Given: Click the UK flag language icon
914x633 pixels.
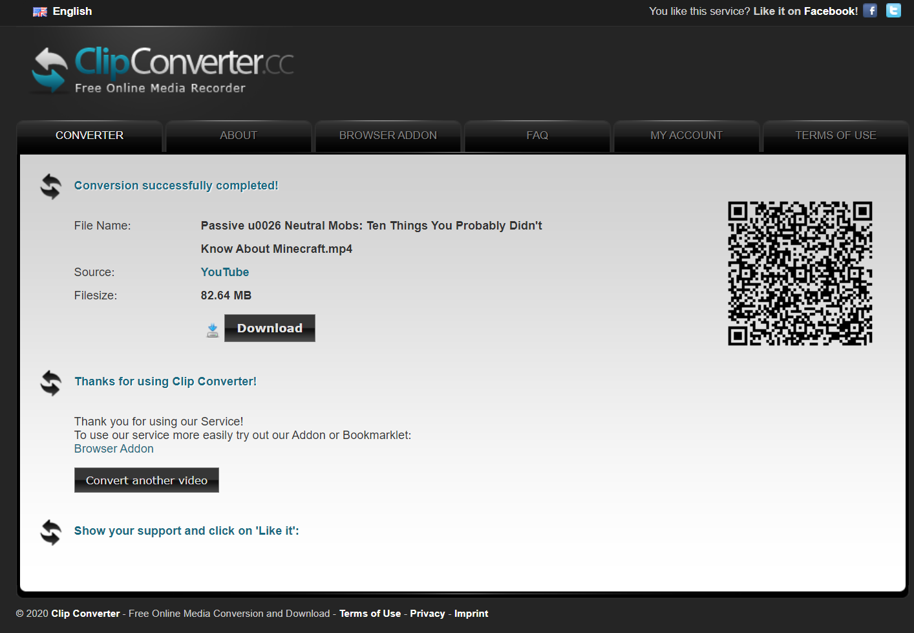Looking at the screenshot, I should [x=40, y=12].
